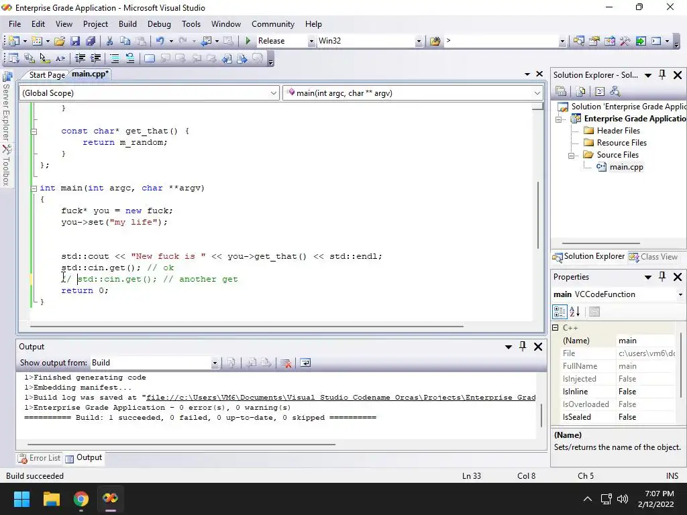The height and width of the screenshot is (515, 687).
Task: Switch to the Error List tab
Action: pos(40,458)
